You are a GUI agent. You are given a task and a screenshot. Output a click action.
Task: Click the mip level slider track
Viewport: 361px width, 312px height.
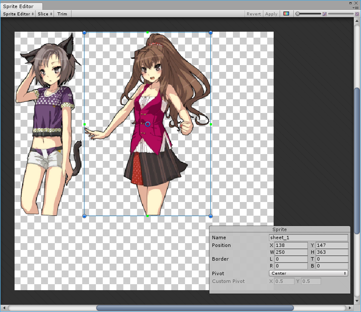tap(340, 14)
